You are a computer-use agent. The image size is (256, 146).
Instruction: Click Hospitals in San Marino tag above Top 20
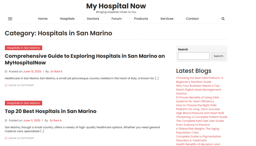click(x=23, y=103)
